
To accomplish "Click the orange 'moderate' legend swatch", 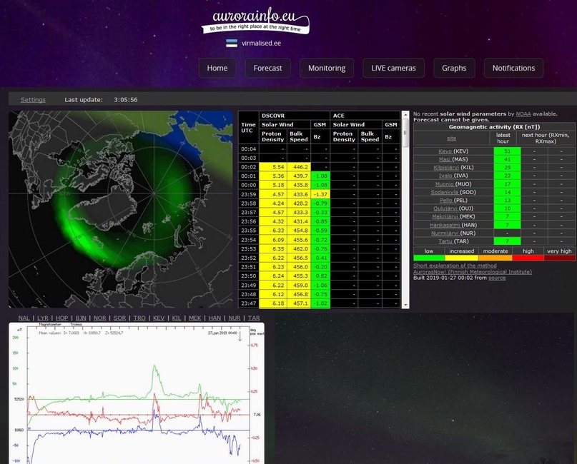I will (495, 258).
